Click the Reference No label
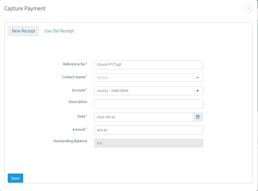258x191 pixels. [x=74, y=64]
